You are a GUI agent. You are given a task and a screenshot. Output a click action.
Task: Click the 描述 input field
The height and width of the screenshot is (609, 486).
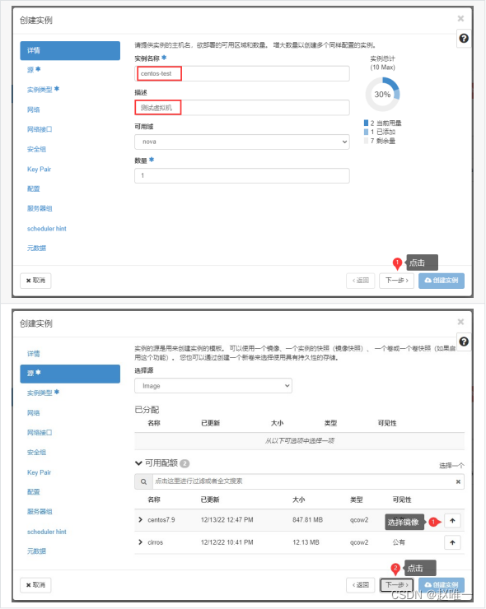(x=242, y=108)
